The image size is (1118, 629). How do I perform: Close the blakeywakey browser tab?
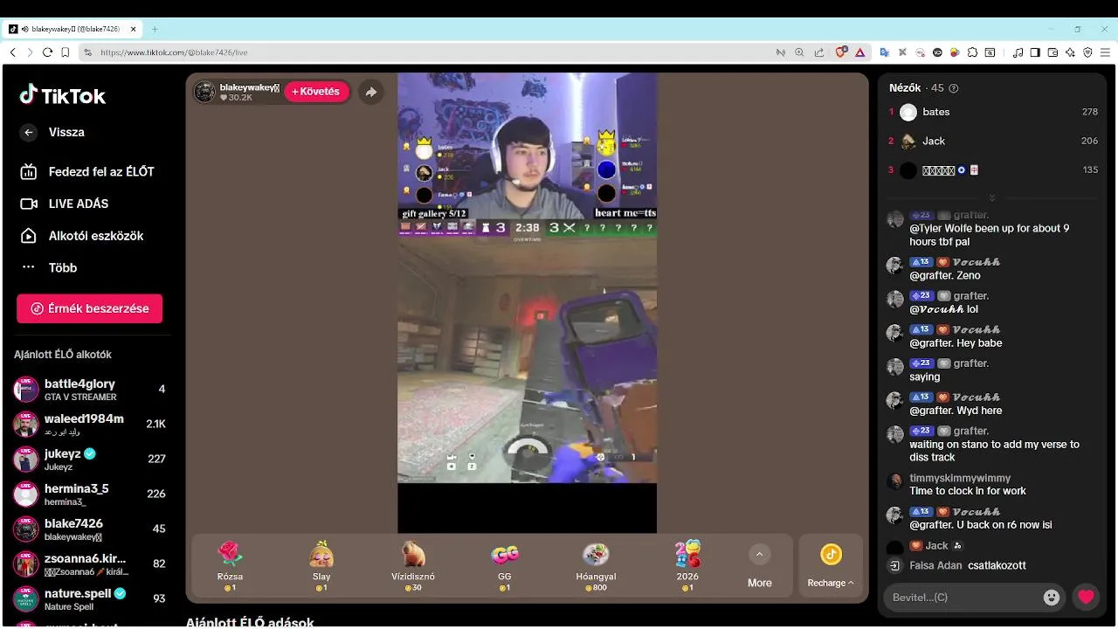(x=134, y=29)
